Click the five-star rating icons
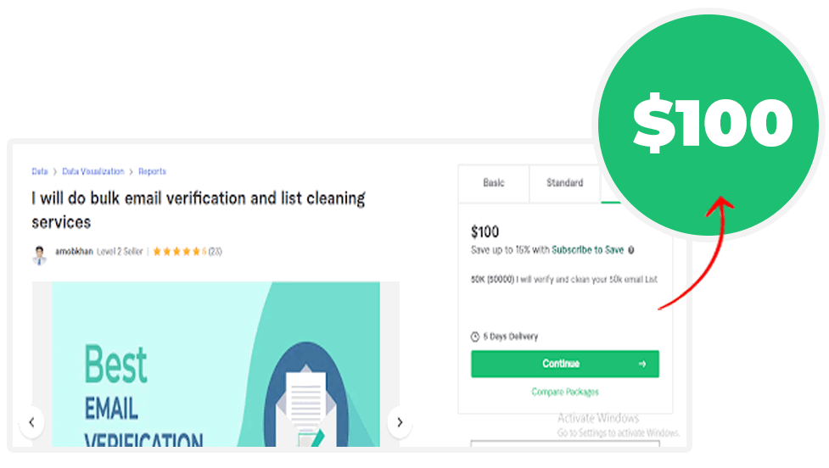The height and width of the screenshot is (468, 829). coord(176,252)
